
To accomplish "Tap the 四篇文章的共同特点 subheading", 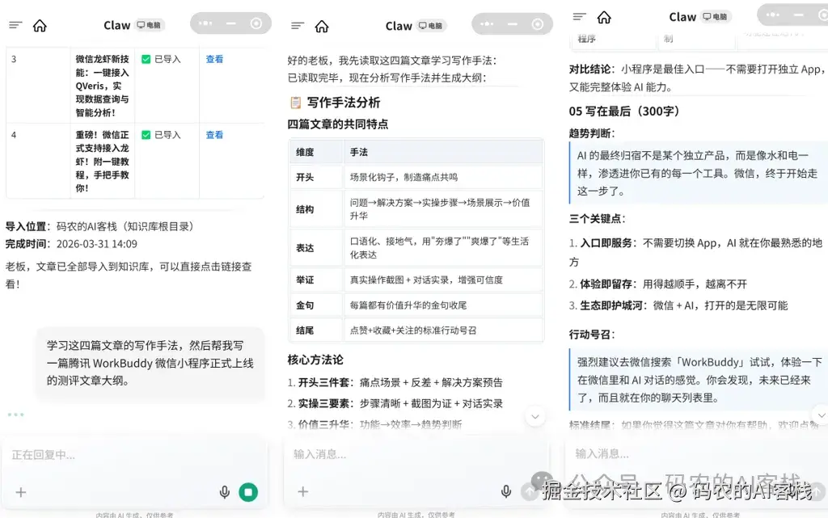I will tap(338, 124).
